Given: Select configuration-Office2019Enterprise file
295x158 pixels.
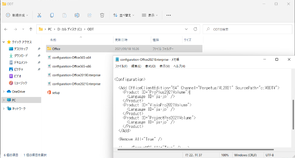Looking at the screenshot, I should coord(76,75).
